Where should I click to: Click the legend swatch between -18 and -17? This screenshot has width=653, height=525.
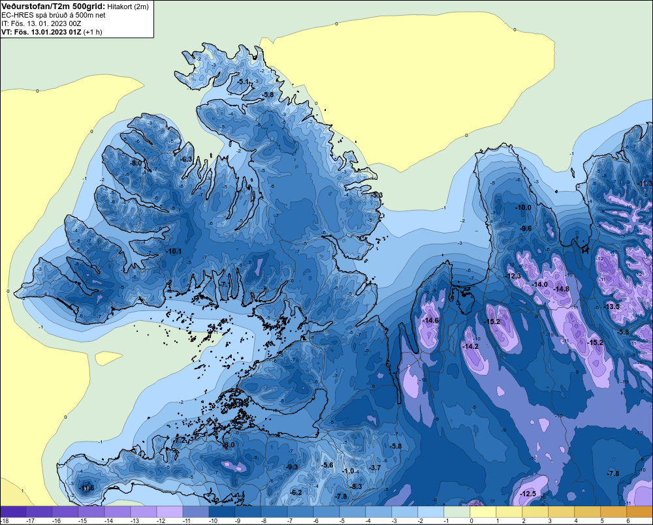[x=13, y=512]
